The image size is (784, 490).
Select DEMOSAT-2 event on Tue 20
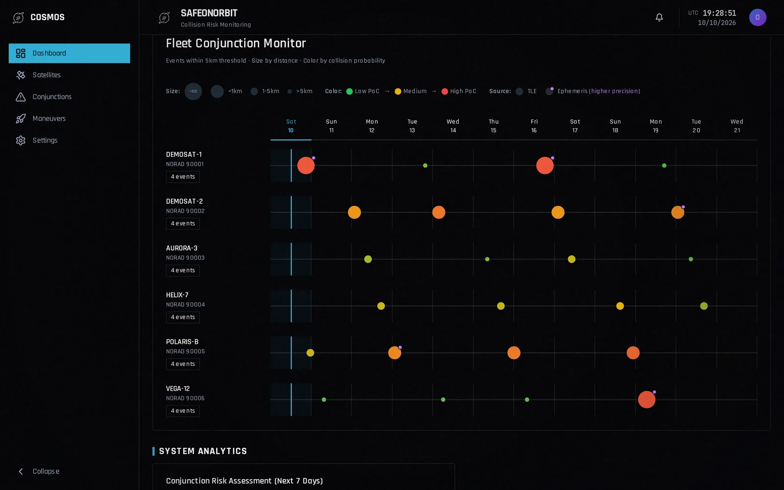pyautogui.click(x=678, y=212)
